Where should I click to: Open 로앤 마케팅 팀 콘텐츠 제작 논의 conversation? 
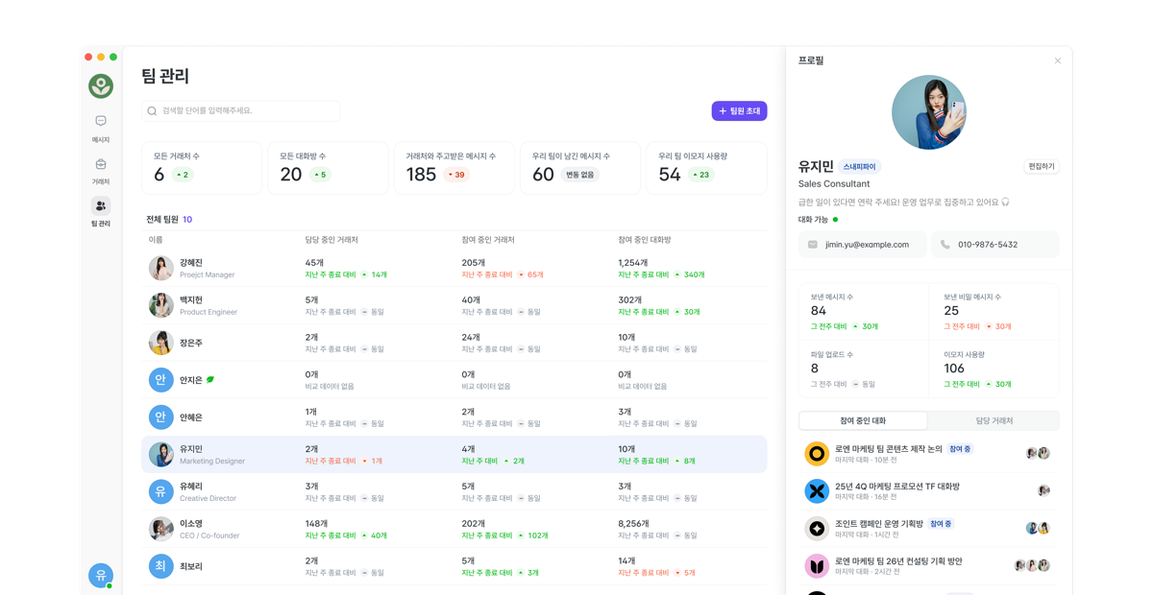pyautogui.click(x=928, y=453)
